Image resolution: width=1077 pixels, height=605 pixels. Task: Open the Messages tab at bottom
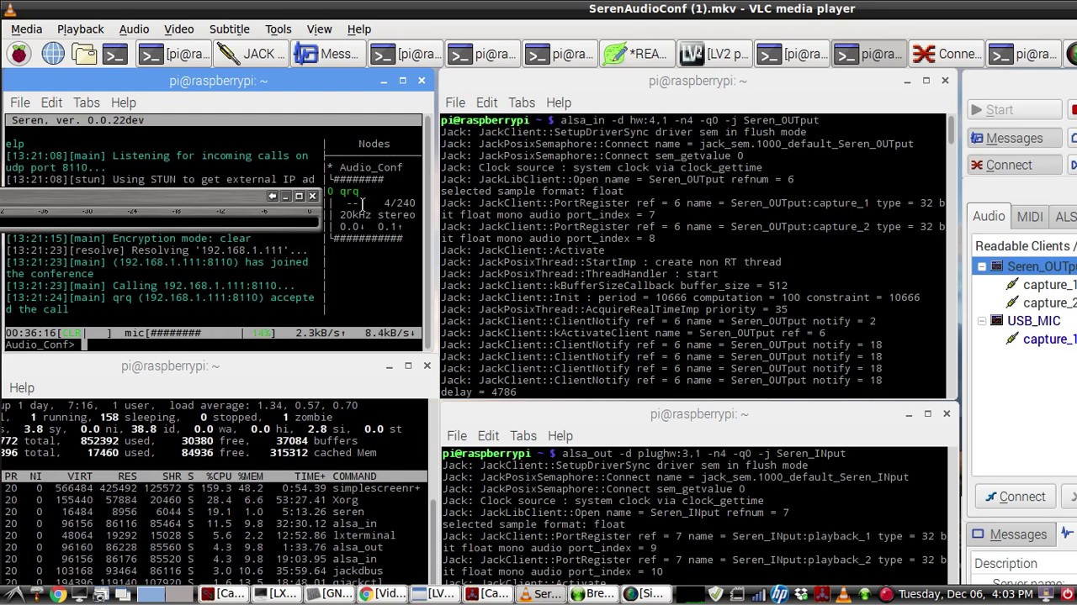point(1009,534)
